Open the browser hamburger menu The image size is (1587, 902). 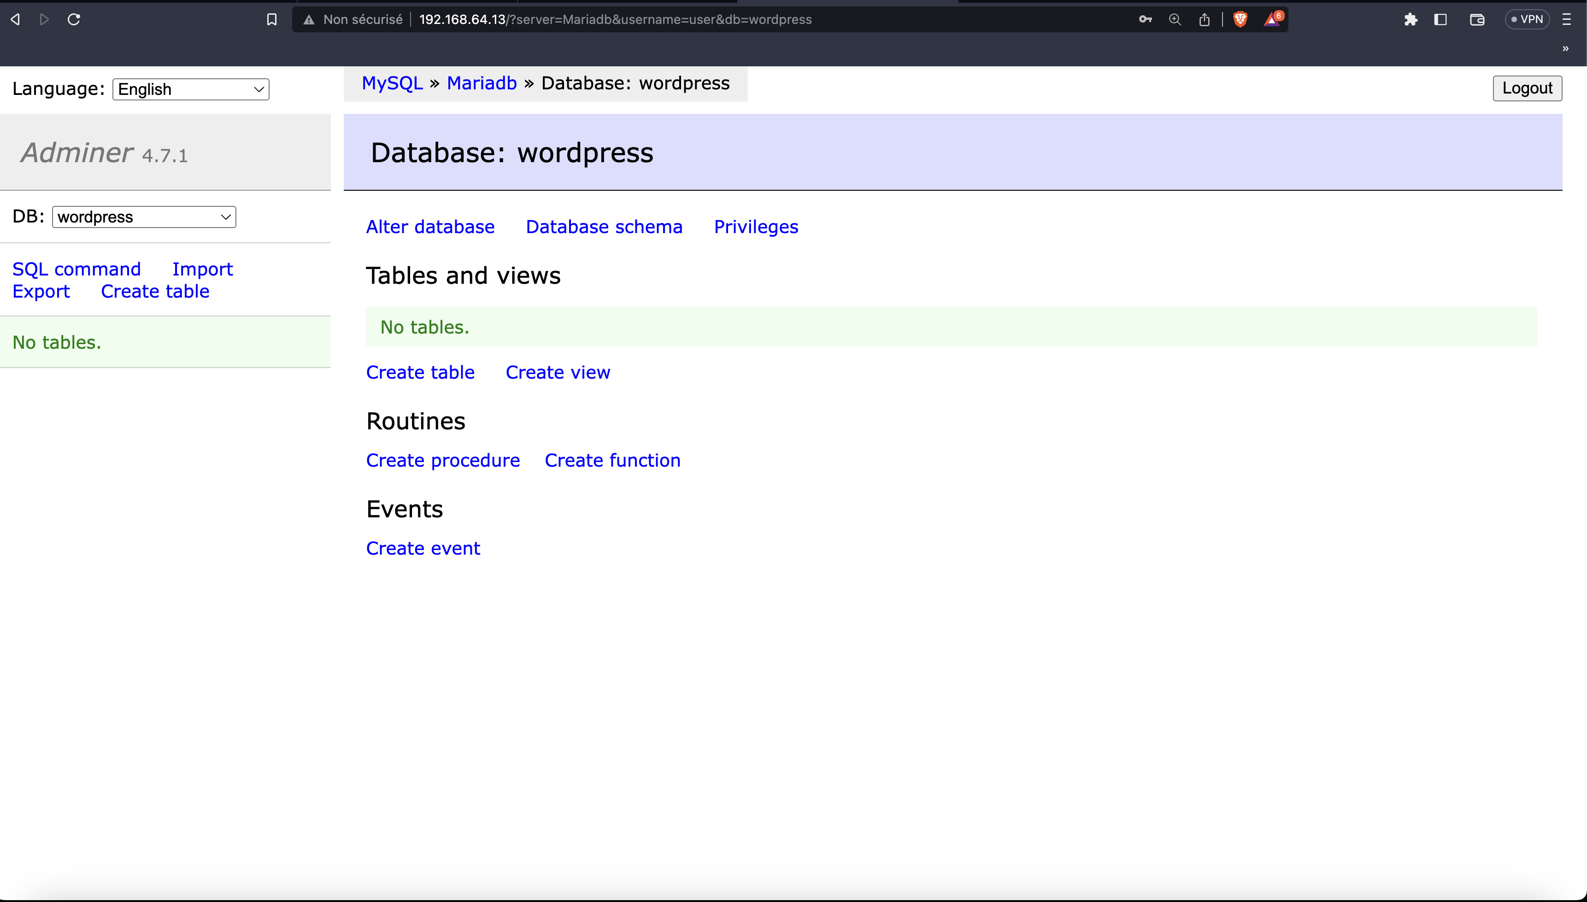(1567, 19)
